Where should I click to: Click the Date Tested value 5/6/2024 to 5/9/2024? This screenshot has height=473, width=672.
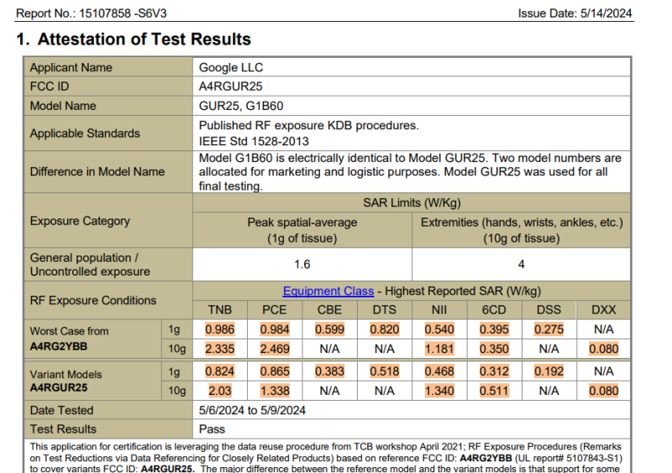click(x=252, y=410)
